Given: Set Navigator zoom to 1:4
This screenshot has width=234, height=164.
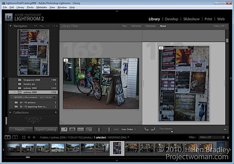Looking at the screenshot, I should pos(53,26).
